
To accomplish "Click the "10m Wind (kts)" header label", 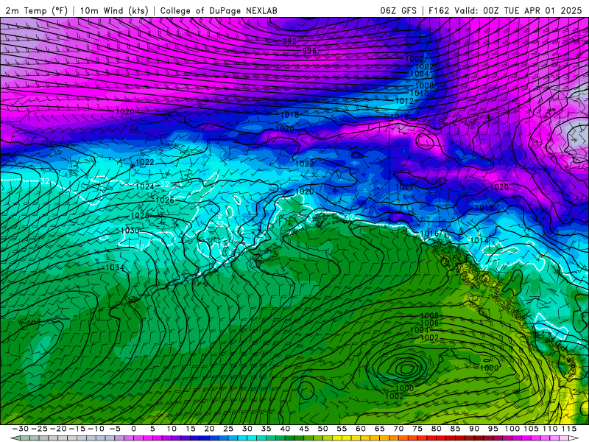I will 114,10.
